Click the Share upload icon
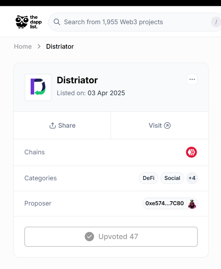Viewport: 221px width, 269px height. tap(53, 125)
